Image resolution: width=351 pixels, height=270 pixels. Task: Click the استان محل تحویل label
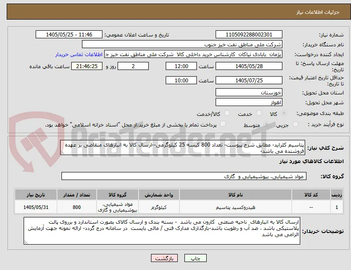pyautogui.click(x=323, y=93)
